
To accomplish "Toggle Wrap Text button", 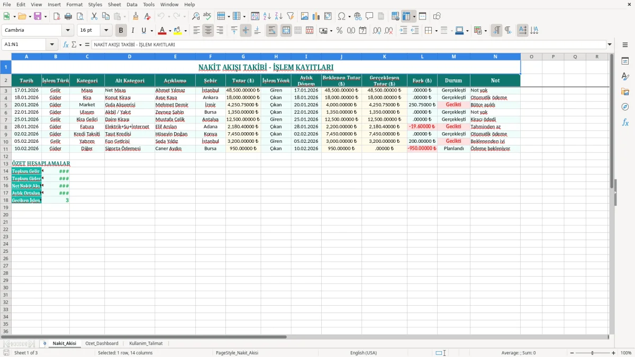I will click(272, 31).
